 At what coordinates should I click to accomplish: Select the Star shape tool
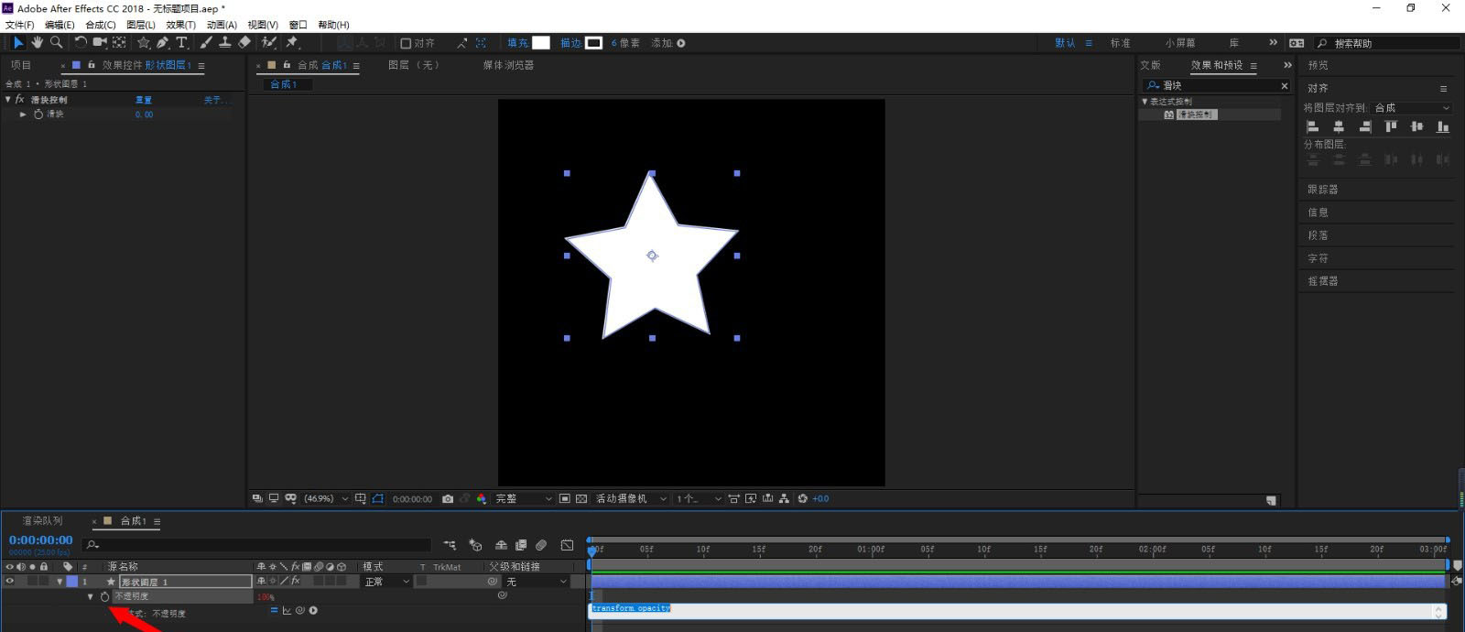point(143,42)
